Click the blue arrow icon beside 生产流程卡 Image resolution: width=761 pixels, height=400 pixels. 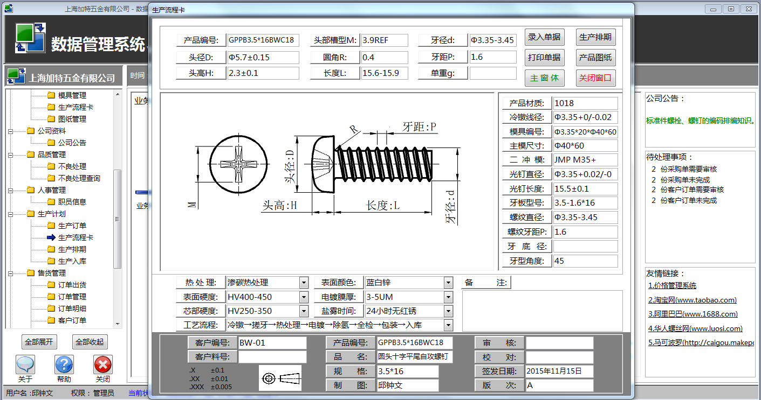(x=51, y=237)
